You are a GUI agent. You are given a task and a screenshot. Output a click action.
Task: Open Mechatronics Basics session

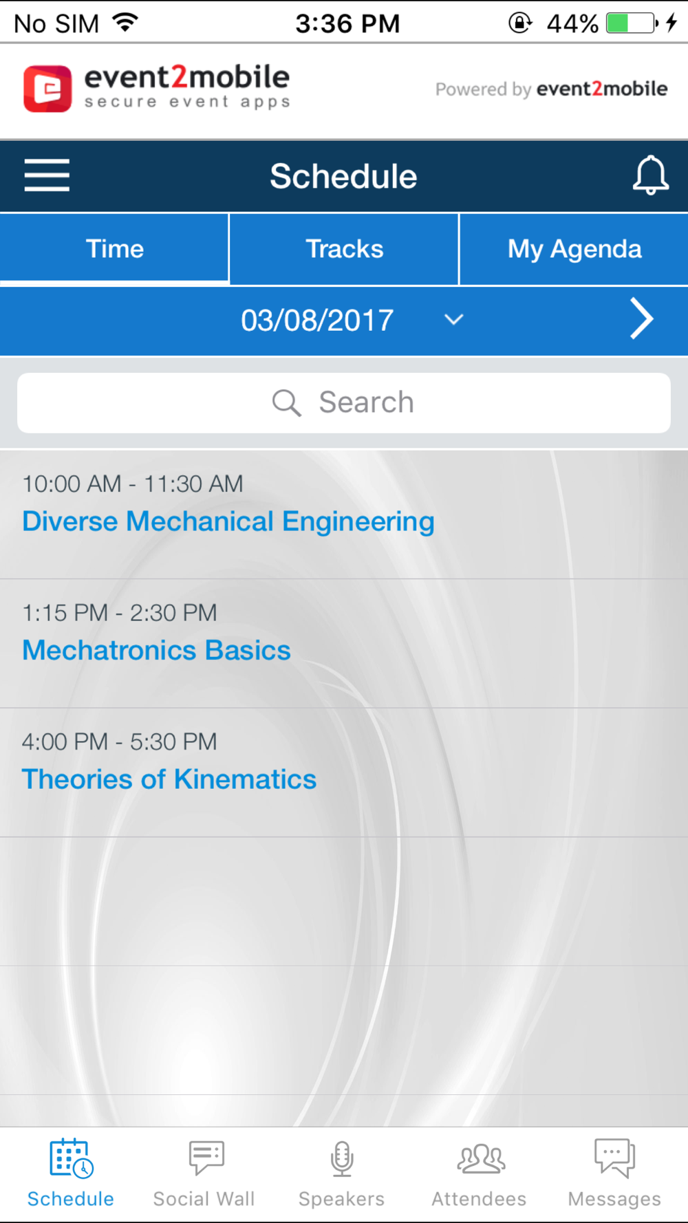click(157, 651)
